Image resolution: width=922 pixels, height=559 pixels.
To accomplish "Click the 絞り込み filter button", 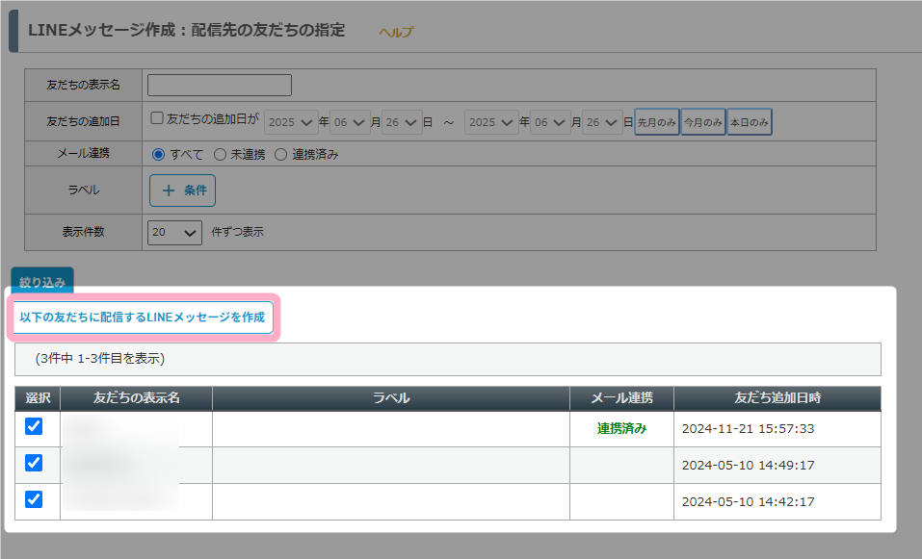I will point(42,281).
